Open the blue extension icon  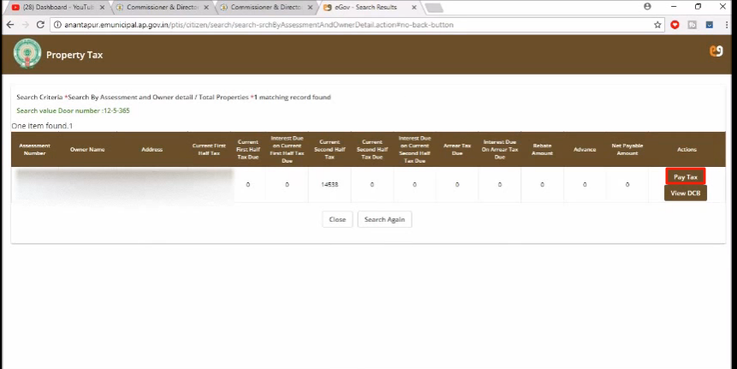[x=710, y=25]
